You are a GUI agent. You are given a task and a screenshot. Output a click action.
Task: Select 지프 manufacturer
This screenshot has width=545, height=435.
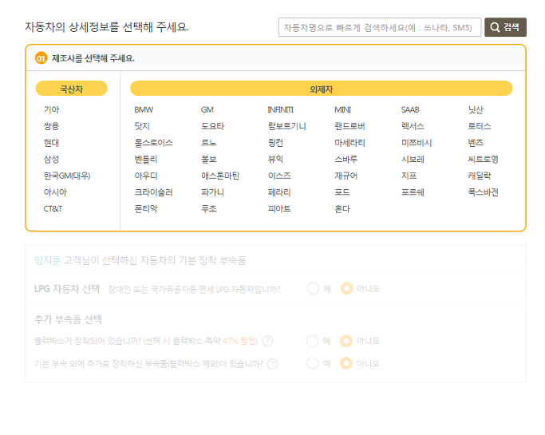(x=409, y=176)
